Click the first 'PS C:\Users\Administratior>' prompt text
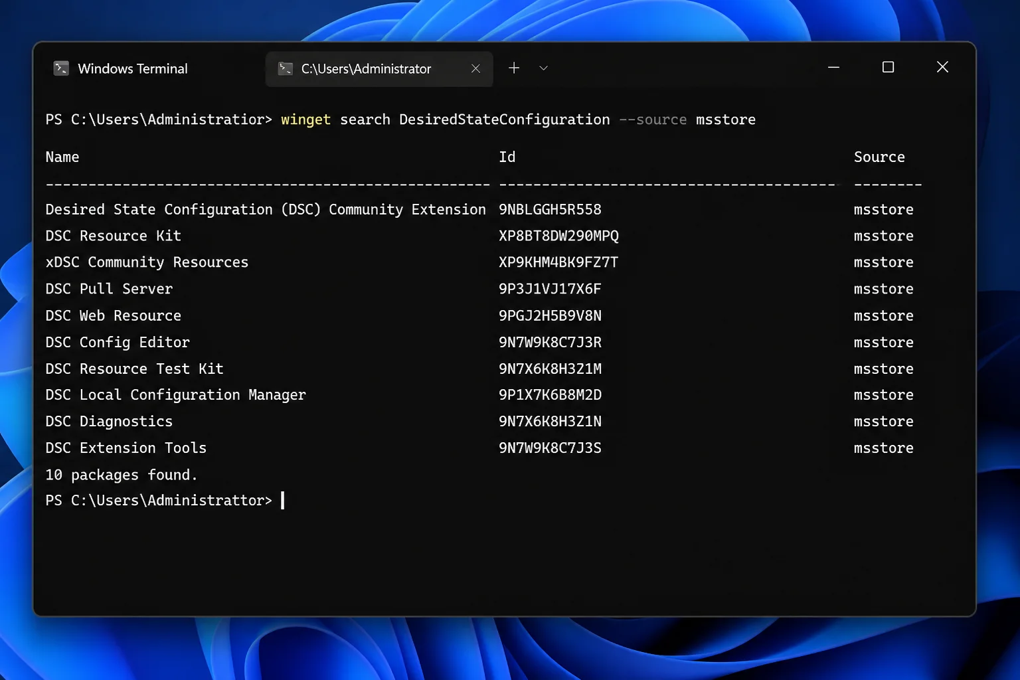This screenshot has height=680, width=1020. coord(159,120)
